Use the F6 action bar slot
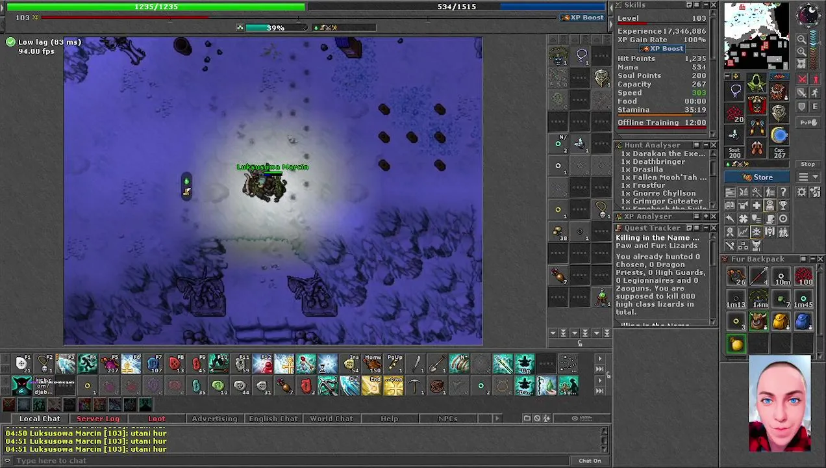 tap(131, 364)
